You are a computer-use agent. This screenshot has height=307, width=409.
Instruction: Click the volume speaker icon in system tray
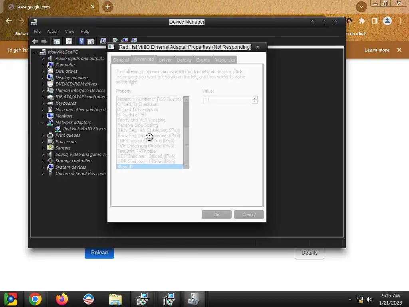[x=369, y=299]
